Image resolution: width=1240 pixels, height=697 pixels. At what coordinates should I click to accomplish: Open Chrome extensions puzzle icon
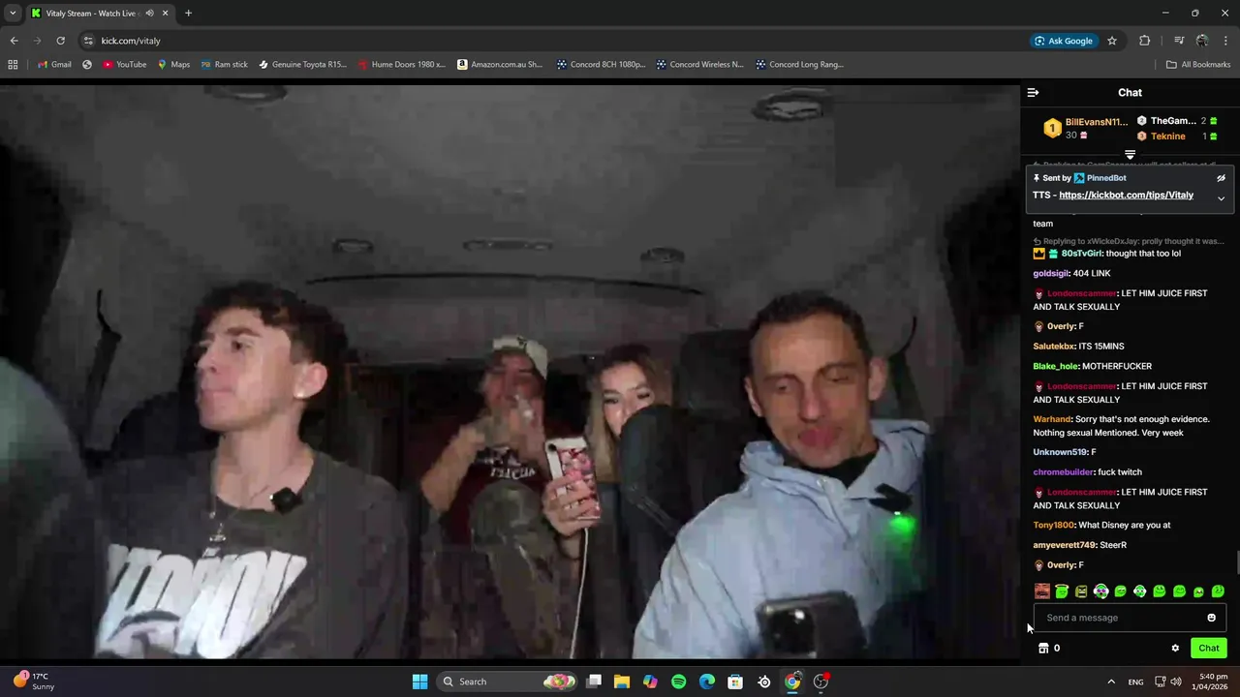click(1145, 41)
